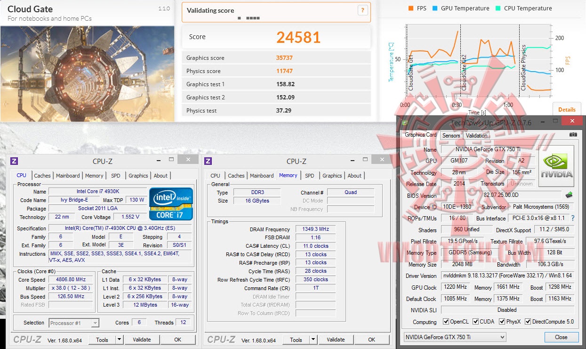This screenshot has height=349, width=586.
Task: Open Graphics tab in left CPU-Z window
Action: 138,176
